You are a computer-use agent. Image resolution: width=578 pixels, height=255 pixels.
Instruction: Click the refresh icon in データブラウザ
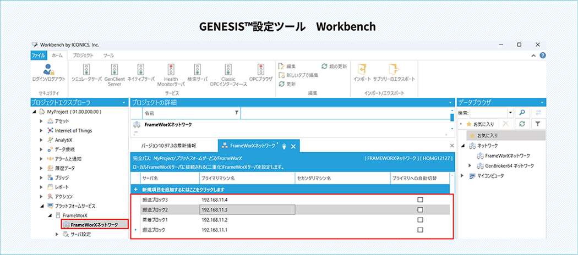click(522, 124)
